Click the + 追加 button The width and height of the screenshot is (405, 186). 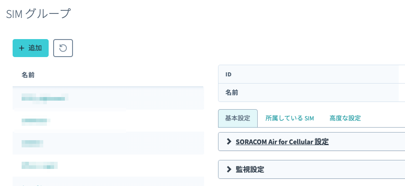(x=31, y=48)
